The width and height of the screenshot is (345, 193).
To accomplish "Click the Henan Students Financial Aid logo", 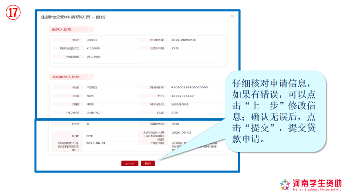I will tap(311, 184).
